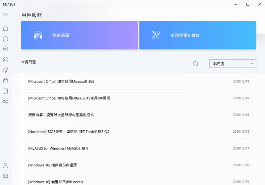Minimize the MyASUS window
The image size is (265, 185).
click(x=236, y=4)
